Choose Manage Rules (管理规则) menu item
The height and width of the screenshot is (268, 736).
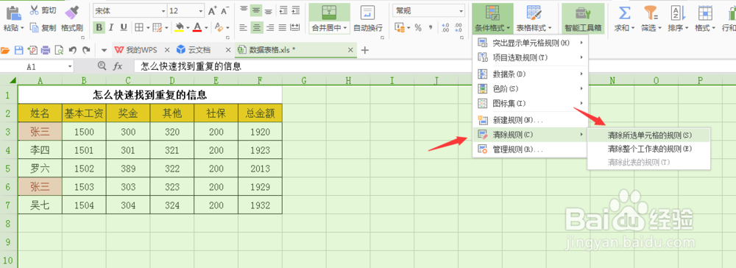pyautogui.click(x=530, y=149)
